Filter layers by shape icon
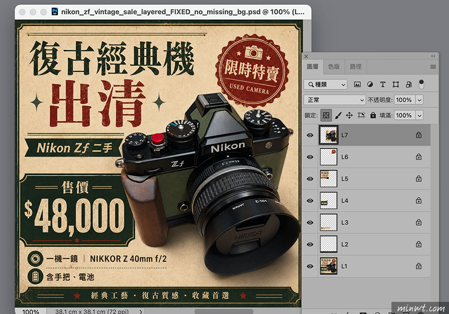The image size is (449, 314). click(x=396, y=84)
